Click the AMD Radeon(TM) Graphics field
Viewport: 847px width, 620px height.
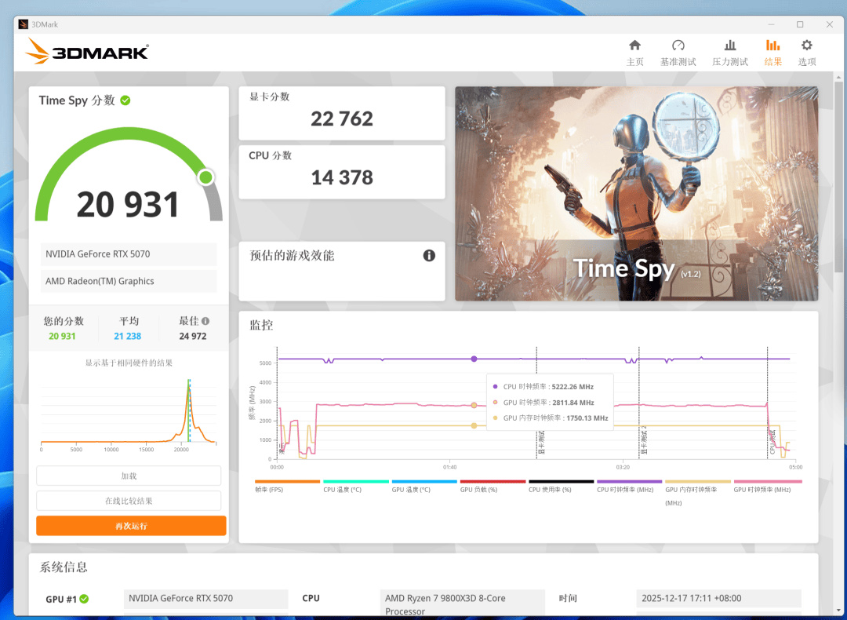[129, 281]
